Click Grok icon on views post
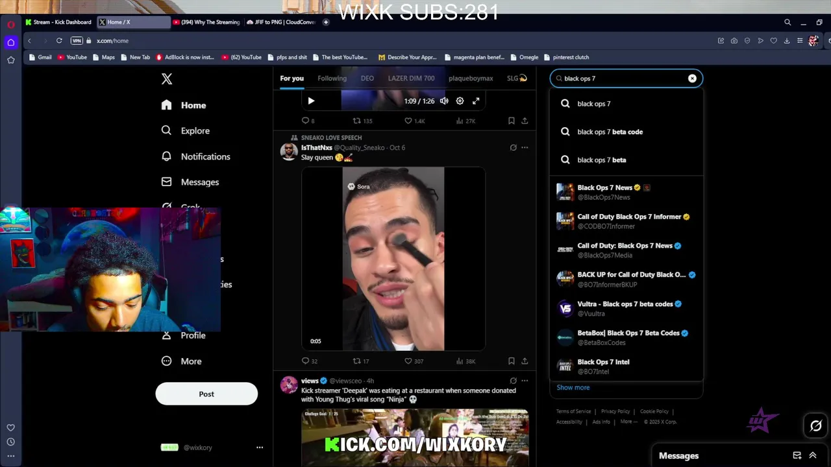The width and height of the screenshot is (831, 467). (x=513, y=381)
